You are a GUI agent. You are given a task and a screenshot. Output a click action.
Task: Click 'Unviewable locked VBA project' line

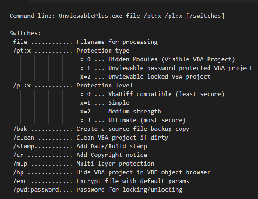click(x=145, y=77)
